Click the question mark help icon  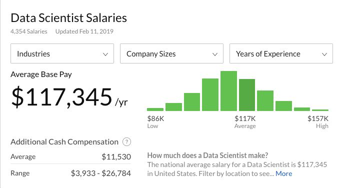[126, 142]
